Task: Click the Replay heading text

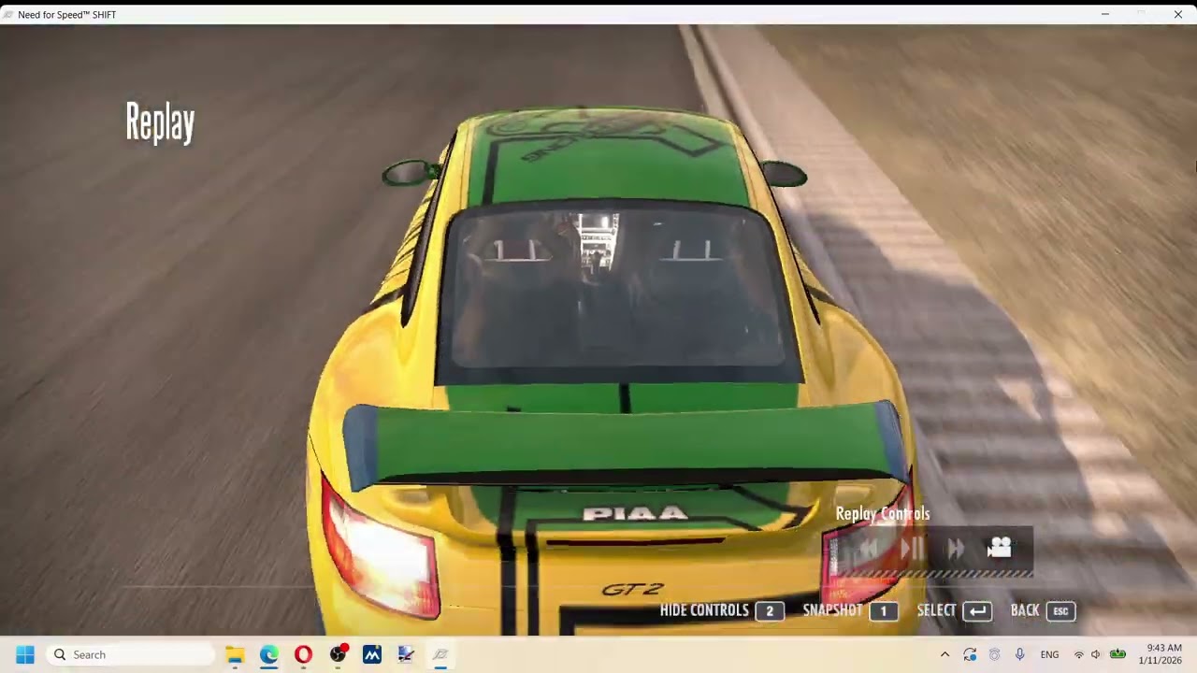Action: (x=160, y=122)
